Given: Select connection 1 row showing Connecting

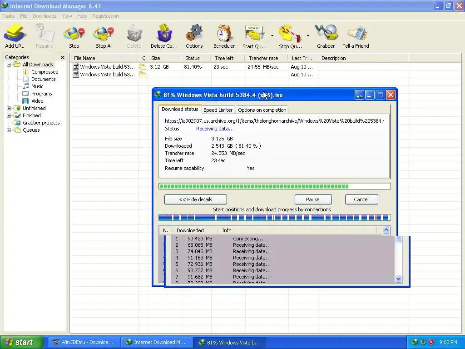Looking at the screenshot, I should pyautogui.click(x=283, y=239).
